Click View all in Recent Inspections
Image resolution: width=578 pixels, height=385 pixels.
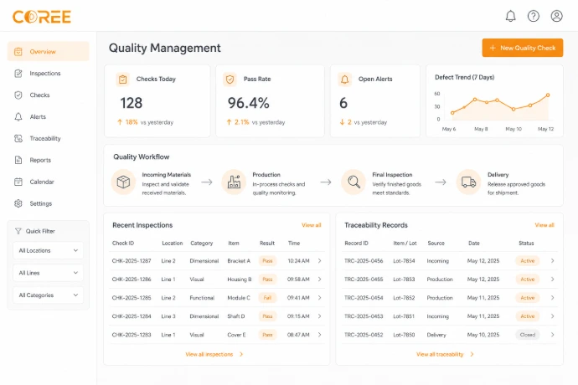pyautogui.click(x=311, y=225)
